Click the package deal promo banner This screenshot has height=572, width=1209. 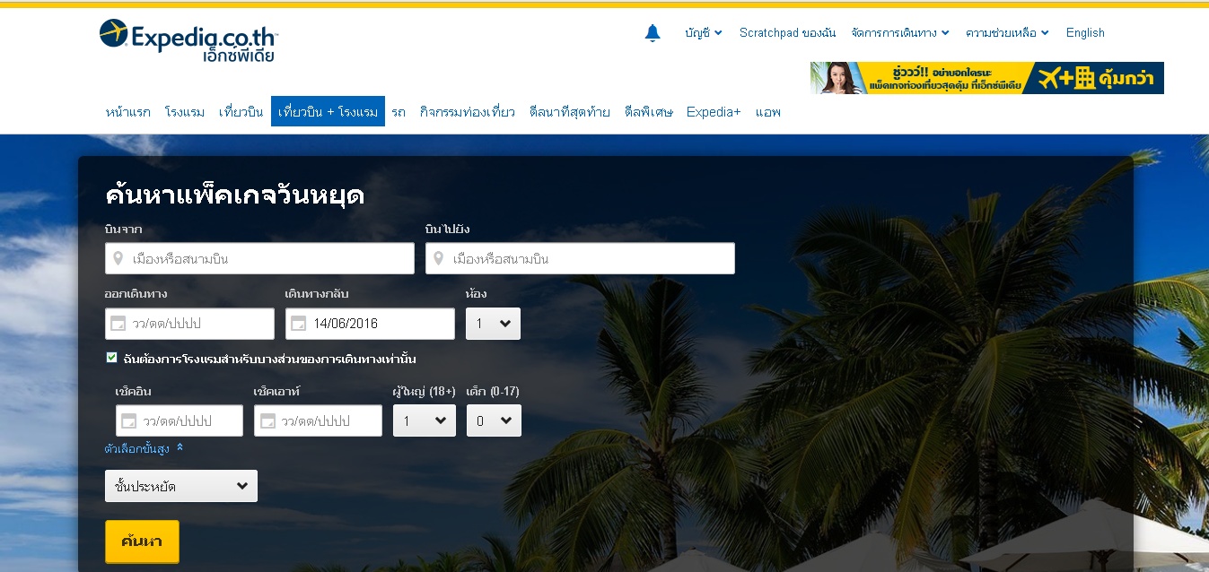[986, 78]
